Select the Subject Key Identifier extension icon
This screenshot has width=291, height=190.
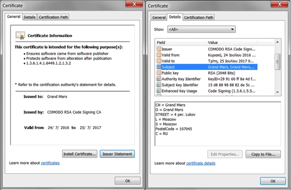(159, 85)
